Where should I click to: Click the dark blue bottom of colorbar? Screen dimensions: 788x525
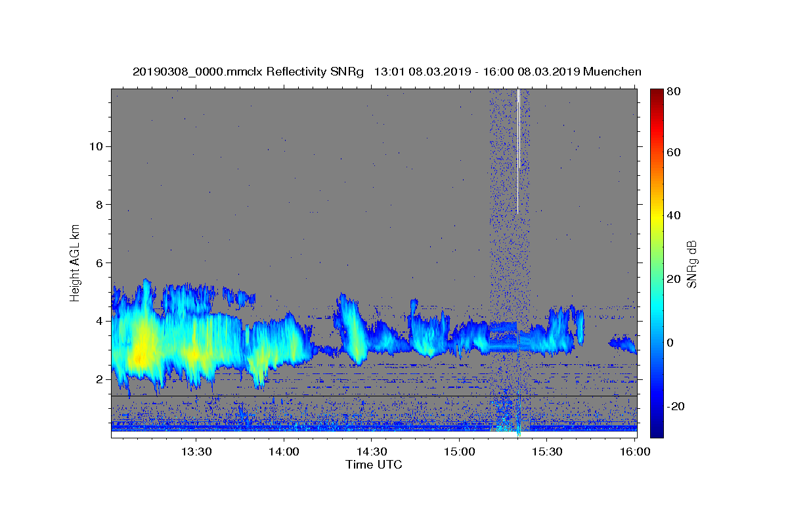[657, 432]
